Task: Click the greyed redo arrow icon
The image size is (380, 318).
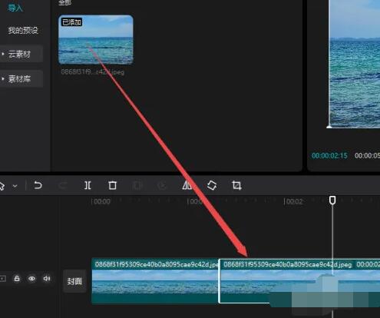Action: (63, 185)
